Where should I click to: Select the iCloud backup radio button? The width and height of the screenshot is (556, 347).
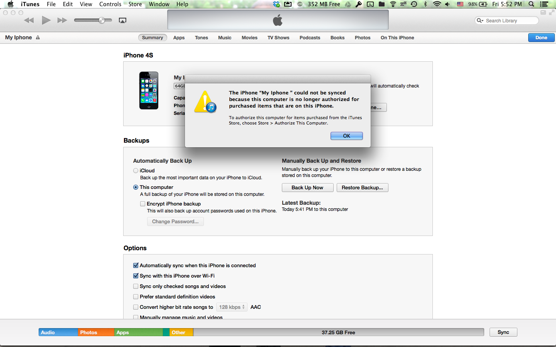[136, 170]
